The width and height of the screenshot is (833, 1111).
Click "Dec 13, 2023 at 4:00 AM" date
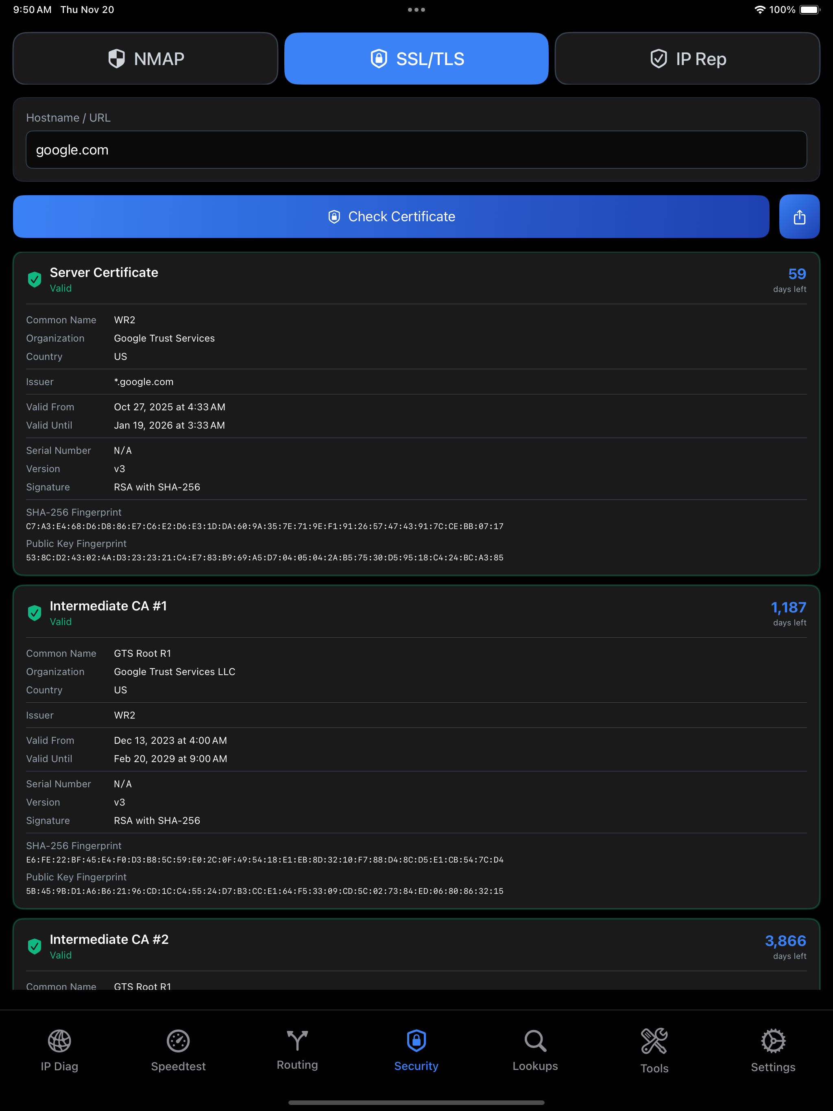[x=170, y=741]
